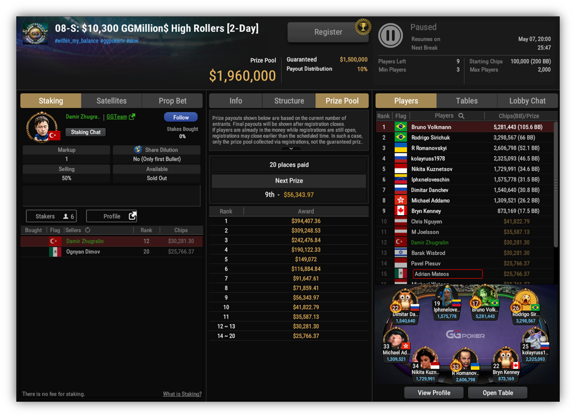Click the players list scrollbar
The image size is (576, 418).
(556, 184)
